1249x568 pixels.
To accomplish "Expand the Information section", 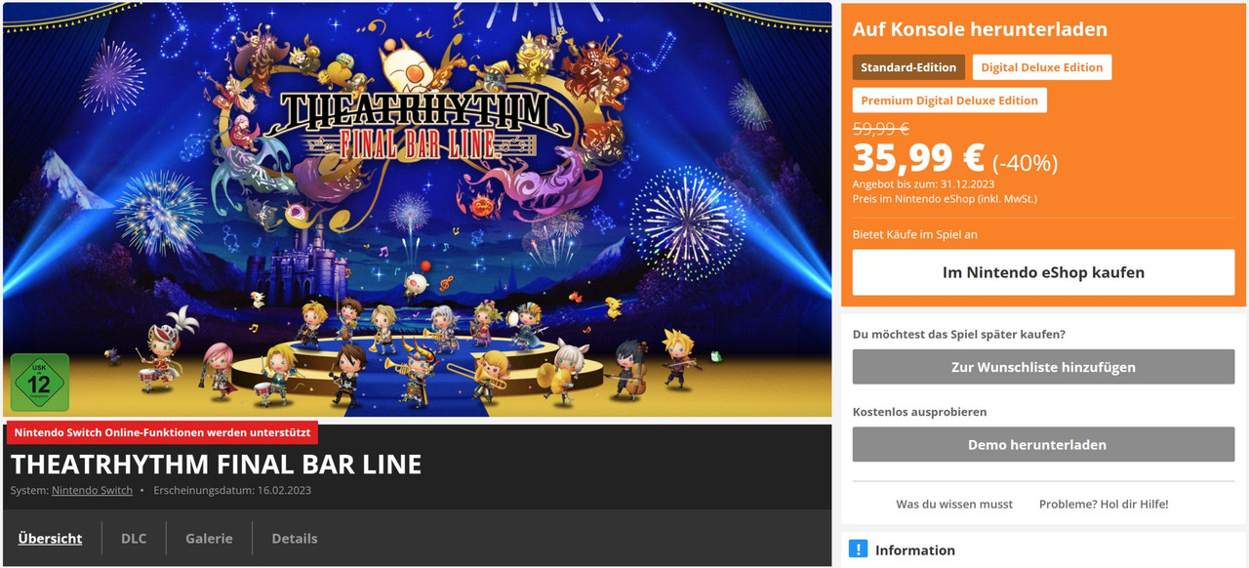I will 1044,549.
